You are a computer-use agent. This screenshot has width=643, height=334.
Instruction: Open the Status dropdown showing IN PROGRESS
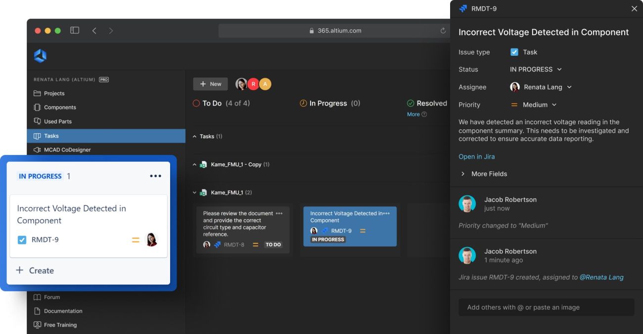537,69
